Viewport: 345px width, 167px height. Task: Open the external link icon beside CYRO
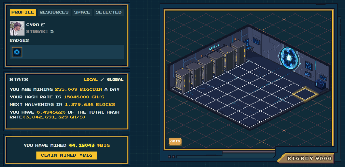[43, 25]
